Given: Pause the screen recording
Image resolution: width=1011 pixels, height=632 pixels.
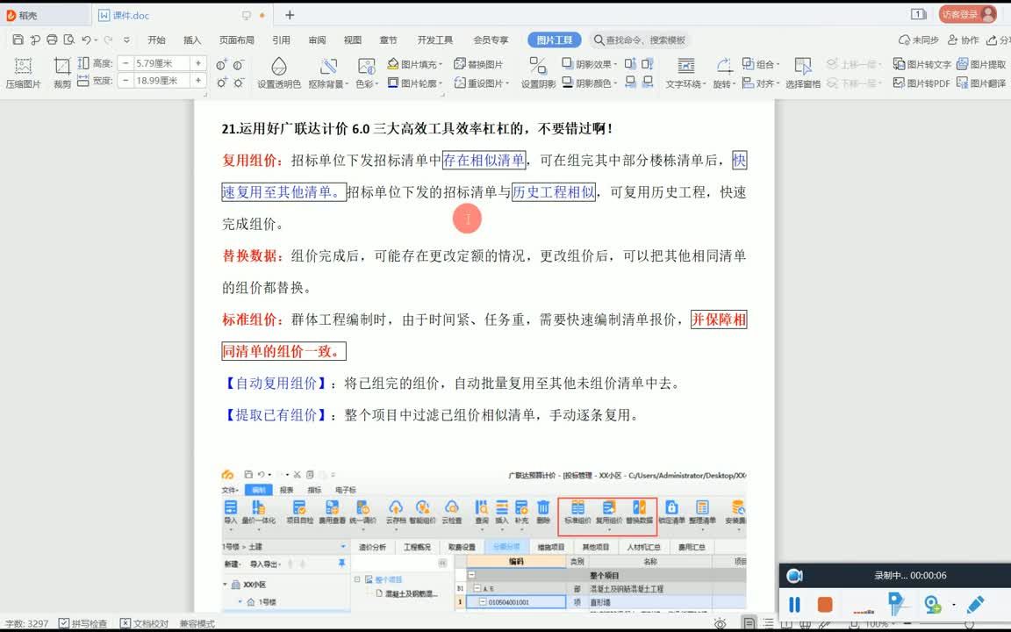Looking at the screenshot, I should click(794, 604).
